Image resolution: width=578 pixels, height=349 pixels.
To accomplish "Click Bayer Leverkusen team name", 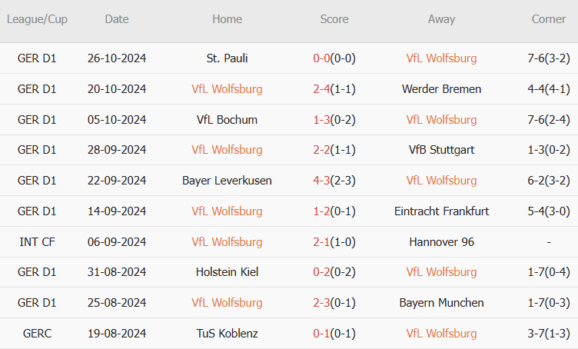I will point(227,181).
